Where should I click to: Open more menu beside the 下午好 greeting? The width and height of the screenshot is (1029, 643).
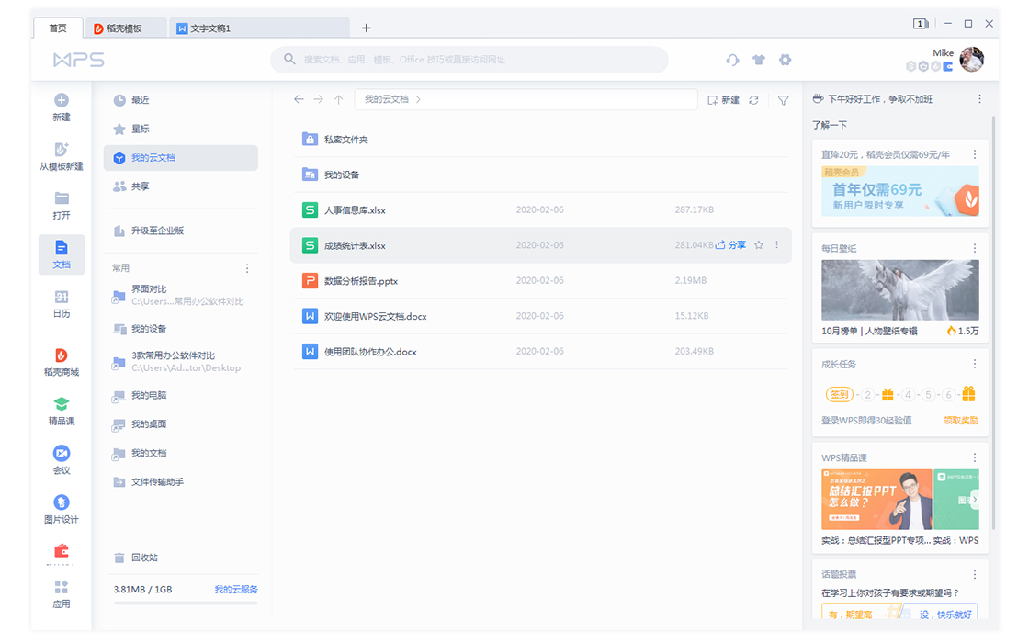pos(979,99)
